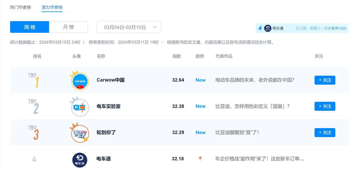Click index value 32.18

[178, 159]
